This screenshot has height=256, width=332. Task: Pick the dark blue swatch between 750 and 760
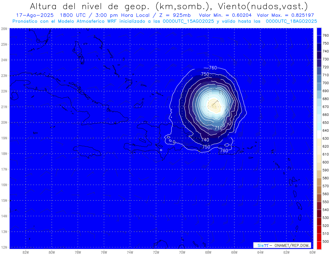point(319,39)
